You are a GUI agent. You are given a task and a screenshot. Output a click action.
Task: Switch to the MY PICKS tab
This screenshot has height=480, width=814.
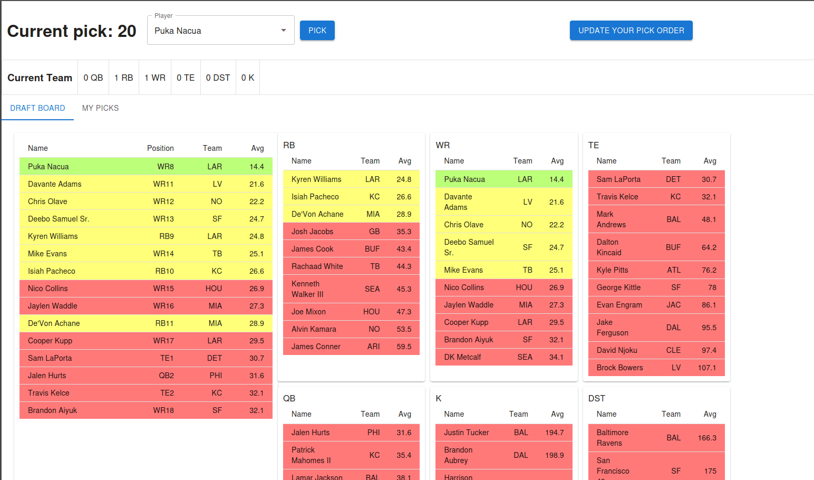[x=100, y=108]
